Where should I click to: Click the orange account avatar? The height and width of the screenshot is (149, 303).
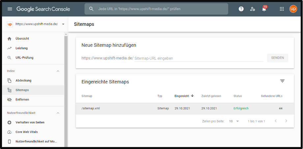tap(293, 9)
